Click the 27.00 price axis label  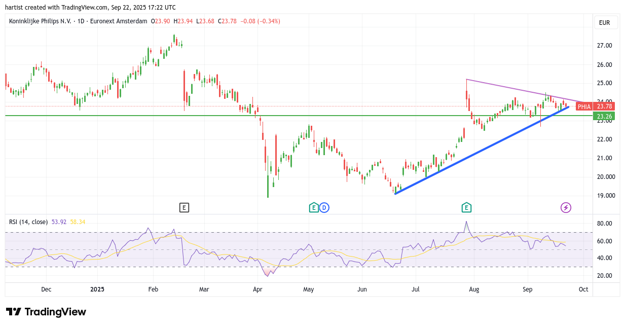[x=604, y=46]
